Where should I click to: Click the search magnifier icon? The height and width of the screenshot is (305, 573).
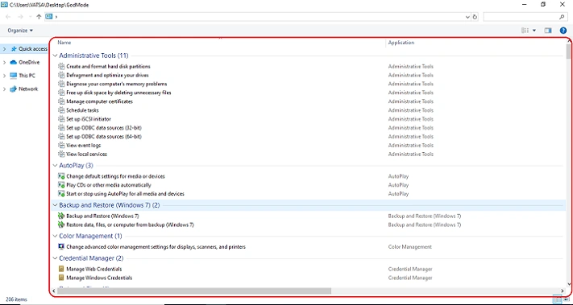[x=562, y=17]
